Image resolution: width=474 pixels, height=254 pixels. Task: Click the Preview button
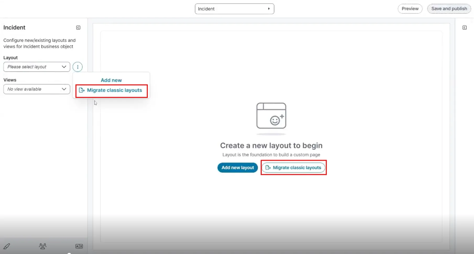[x=410, y=9]
